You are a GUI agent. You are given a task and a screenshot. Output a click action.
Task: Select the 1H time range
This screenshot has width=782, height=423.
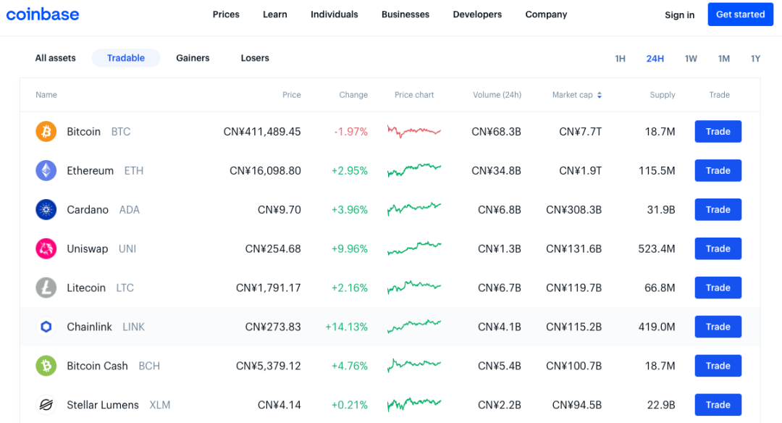coord(620,59)
